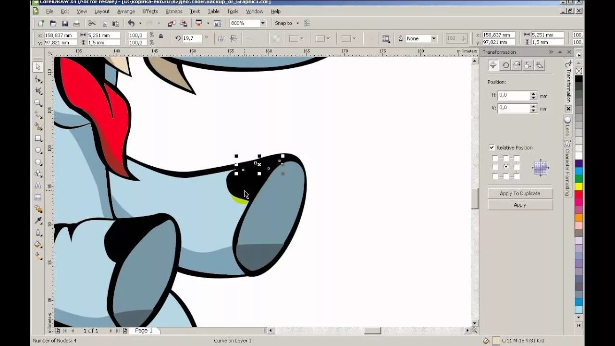Switch to Character Formatting docker tab

click(568, 169)
